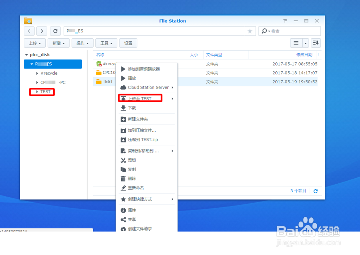
Task: Open the 创建快捷方式 submenu
Action: tap(147, 199)
